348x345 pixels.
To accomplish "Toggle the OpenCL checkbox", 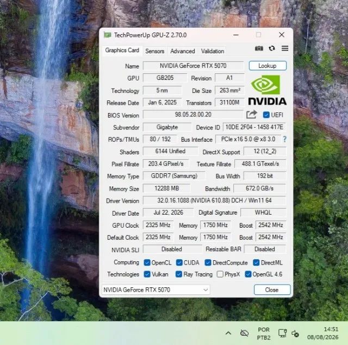I will coord(147,262).
